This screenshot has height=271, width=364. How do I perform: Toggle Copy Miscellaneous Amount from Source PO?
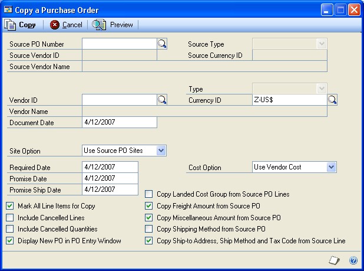click(x=149, y=218)
